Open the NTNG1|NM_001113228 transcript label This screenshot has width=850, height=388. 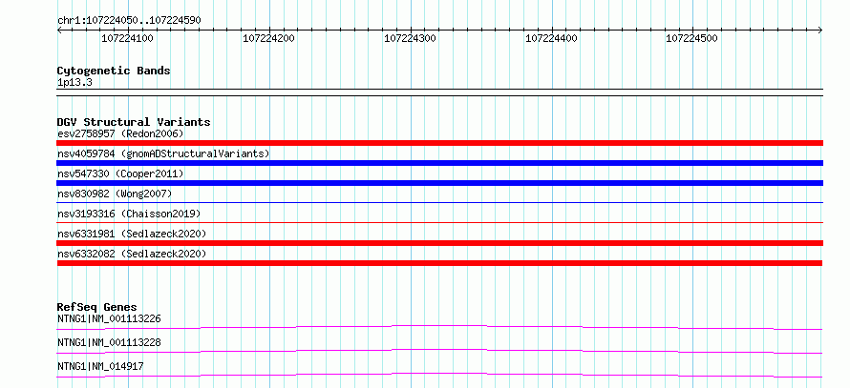tap(109, 342)
